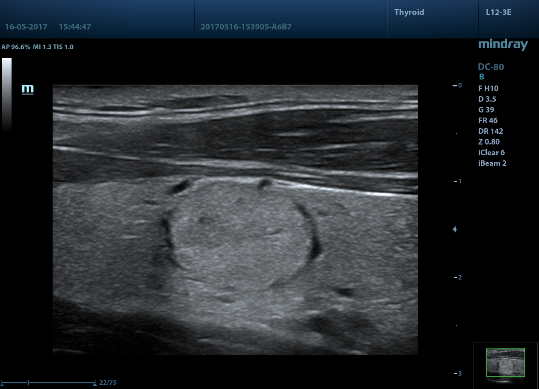This screenshot has width=539, height=389.
Task: Click the m orientation marker icon
Action: click(28, 89)
